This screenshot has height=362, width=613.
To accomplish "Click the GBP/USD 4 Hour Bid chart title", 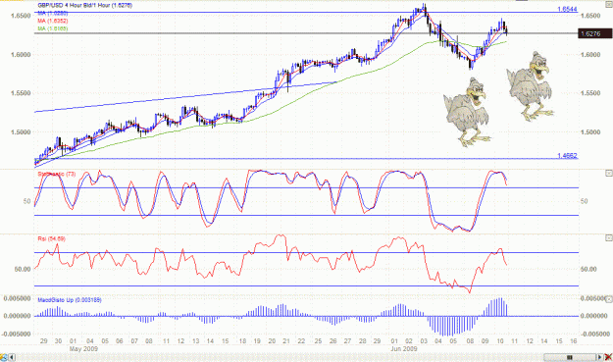I will (84, 6).
